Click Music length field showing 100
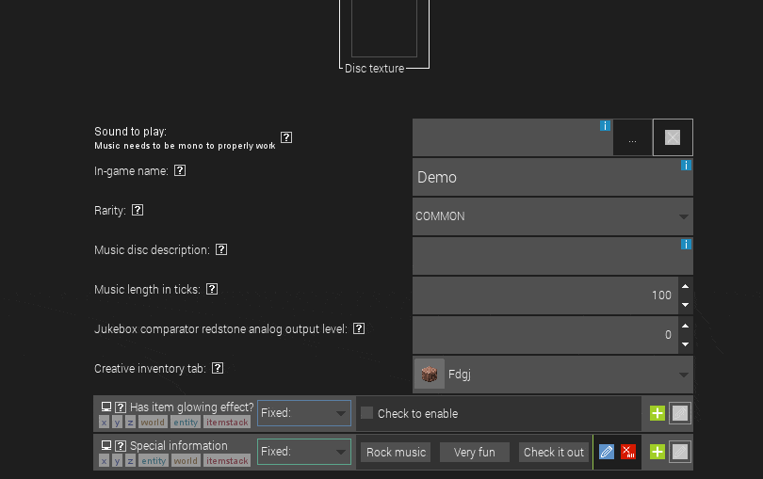The image size is (763, 479). point(545,295)
